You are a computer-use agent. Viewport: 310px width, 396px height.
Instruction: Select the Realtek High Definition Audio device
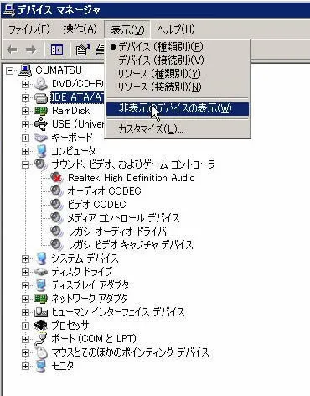click(x=132, y=178)
